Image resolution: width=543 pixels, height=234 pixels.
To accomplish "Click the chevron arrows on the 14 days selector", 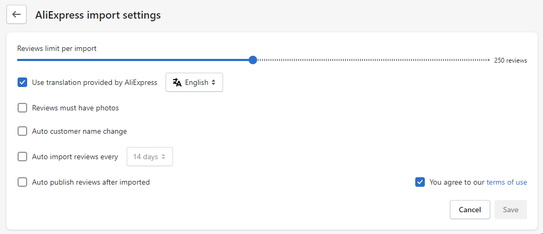I will 163,157.
